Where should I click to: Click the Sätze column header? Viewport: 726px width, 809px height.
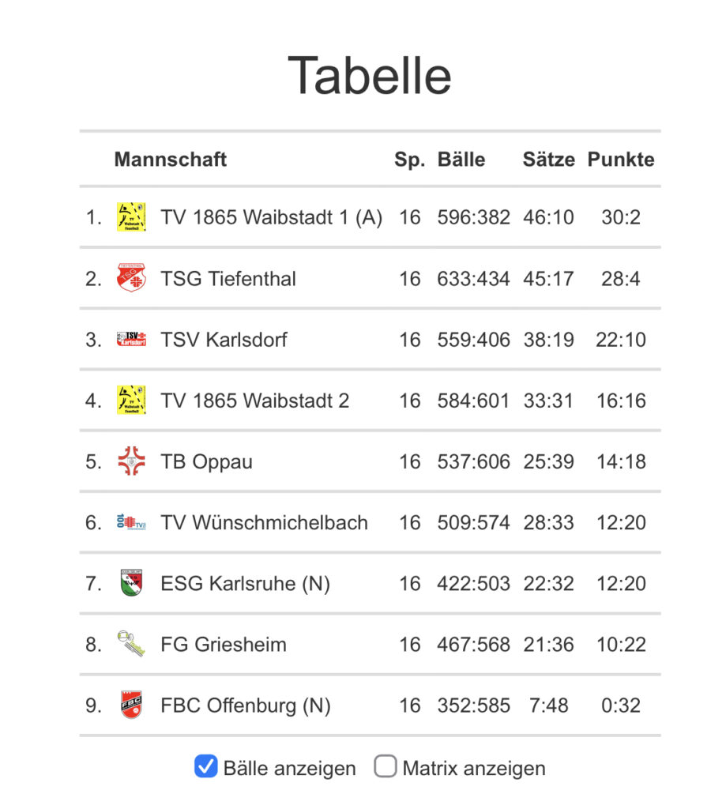[548, 160]
